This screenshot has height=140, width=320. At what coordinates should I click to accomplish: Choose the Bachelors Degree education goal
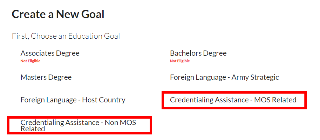pyautogui.click(x=198, y=53)
